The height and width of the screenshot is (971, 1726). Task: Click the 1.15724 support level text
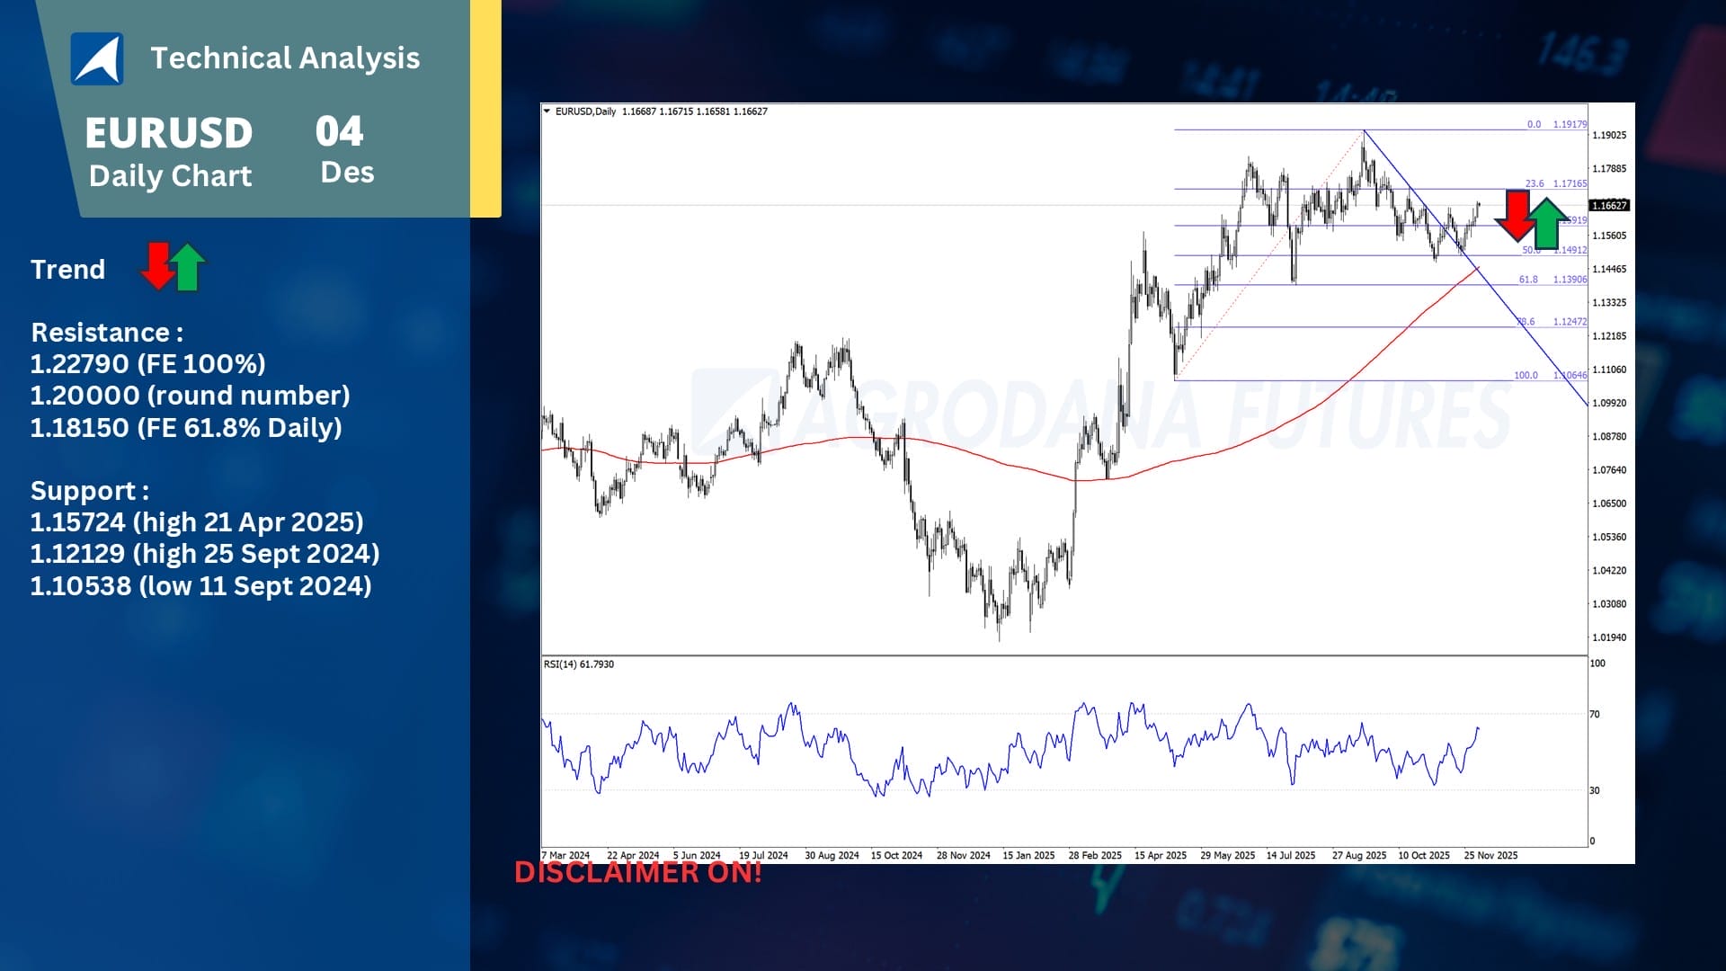point(196,522)
